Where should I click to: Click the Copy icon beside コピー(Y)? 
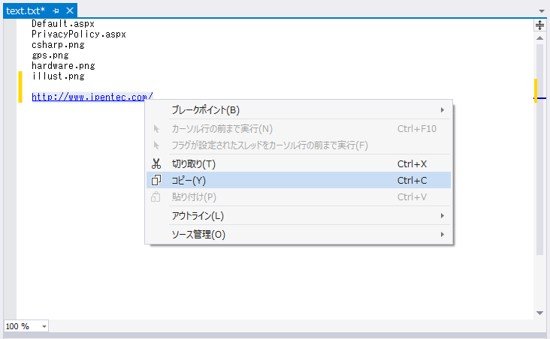click(x=156, y=180)
